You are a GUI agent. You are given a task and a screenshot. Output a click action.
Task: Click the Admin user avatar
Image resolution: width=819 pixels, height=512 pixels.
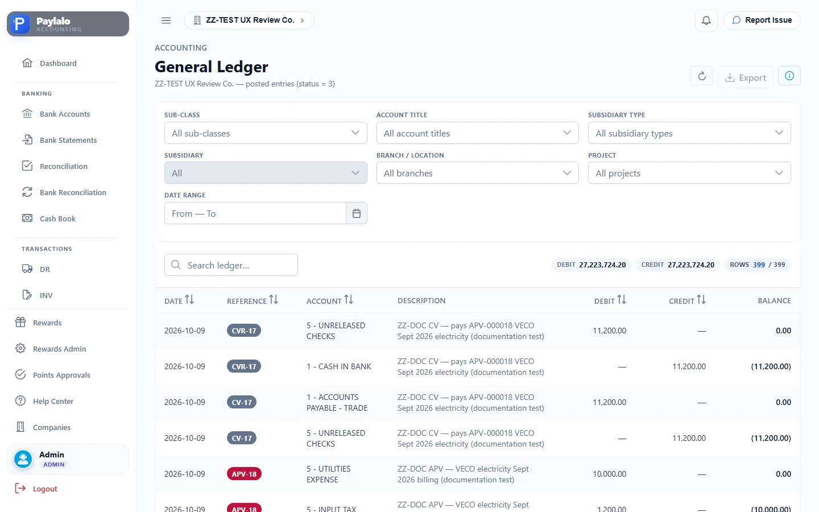click(23, 459)
